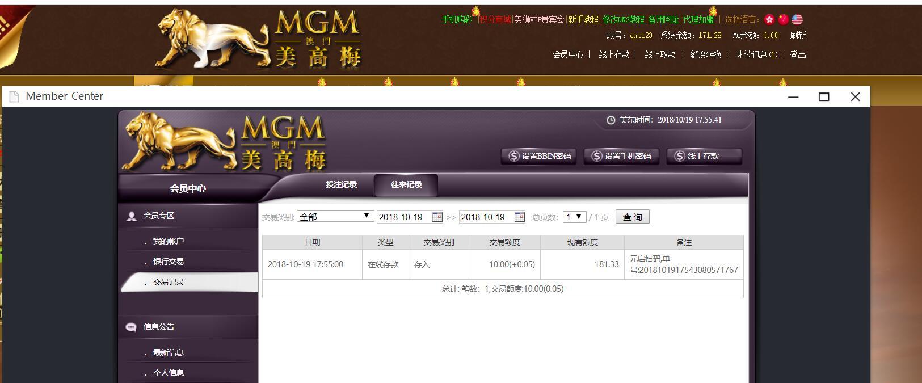The height and width of the screenshot is (383, 922).
Task: Open the 手机购彩 link
Action: tap(457, 19)
